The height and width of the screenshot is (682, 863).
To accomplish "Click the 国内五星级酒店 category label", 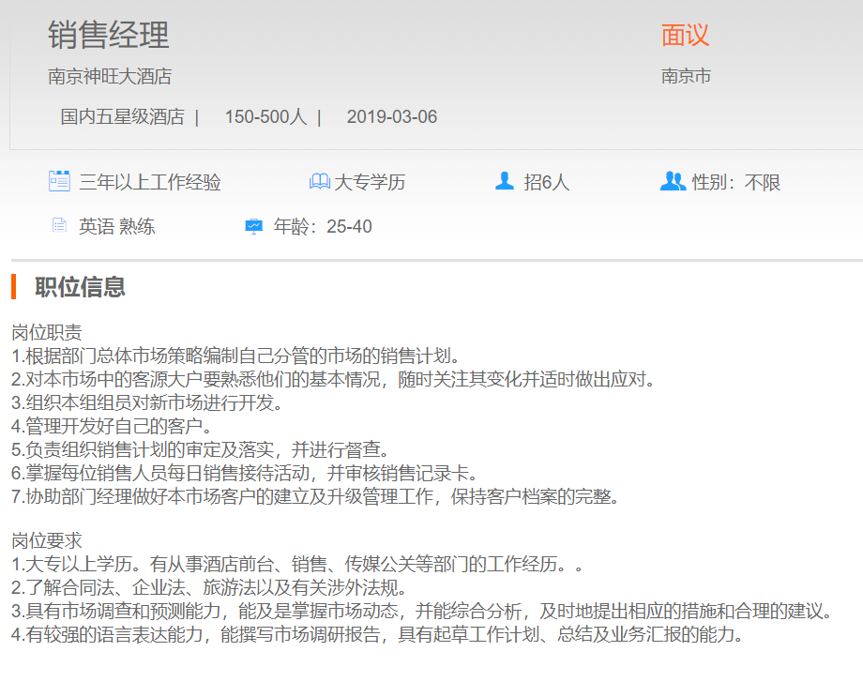I will click(122, 117).
